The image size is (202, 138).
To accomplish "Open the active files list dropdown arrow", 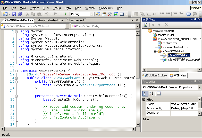I will click(x=132, y=21).
